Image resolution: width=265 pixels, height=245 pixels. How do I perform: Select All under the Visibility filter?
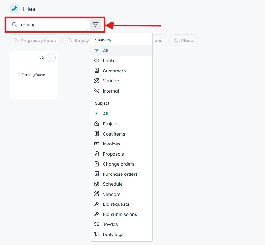[x=105, y=50]
